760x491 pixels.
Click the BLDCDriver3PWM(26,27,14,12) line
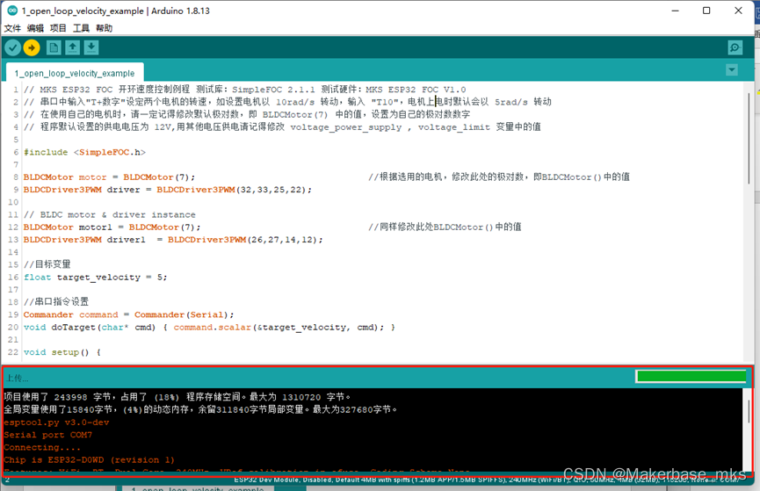173,240
